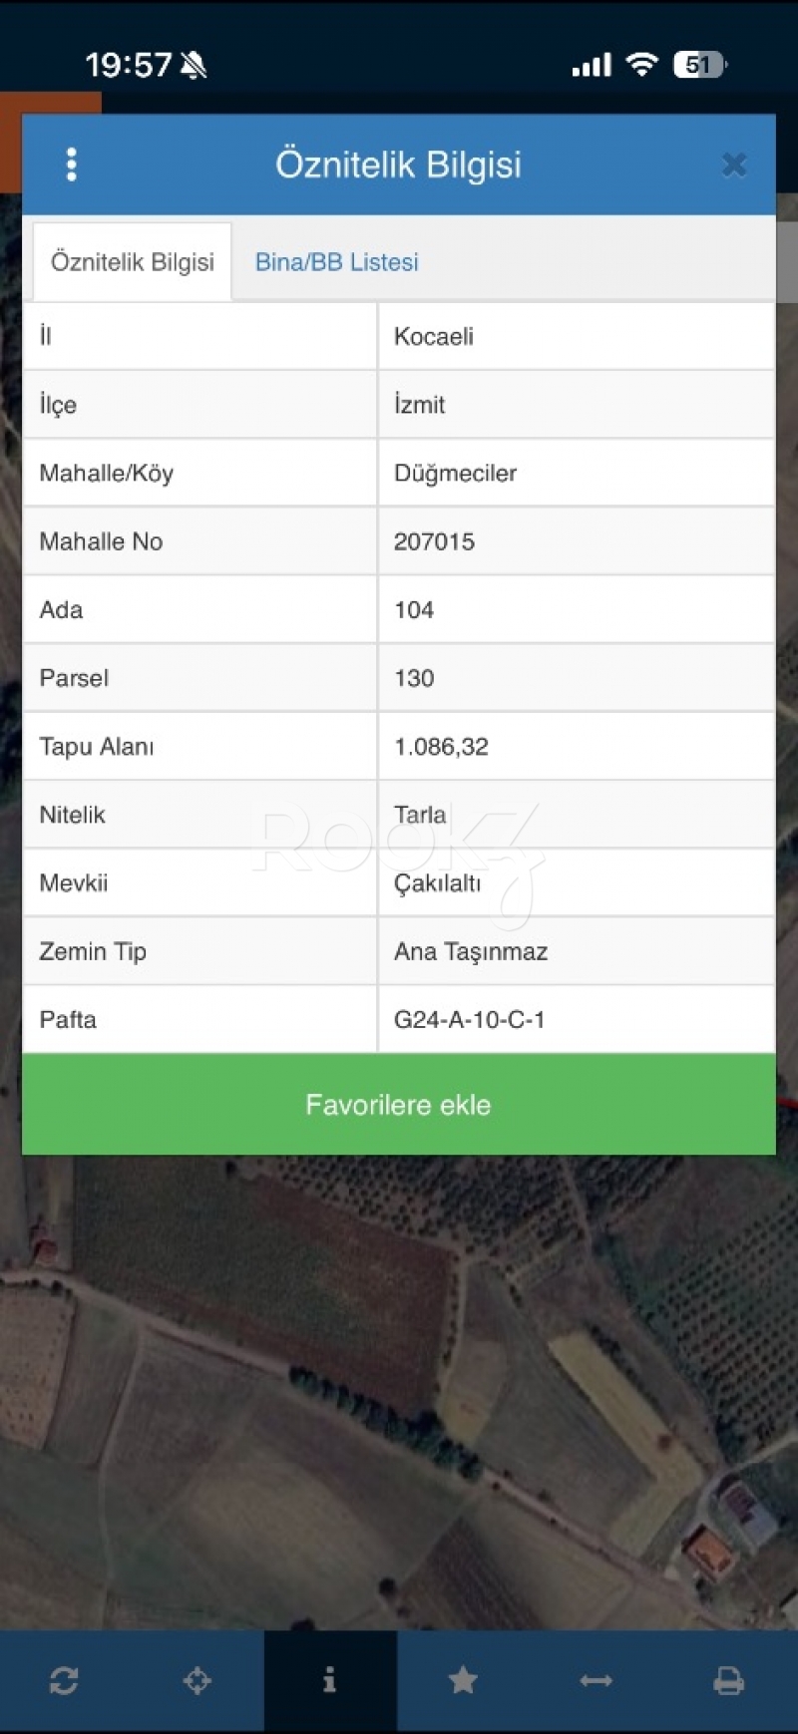This screenshot has height=1734, width=798.
Task: Tap the crosshair locate icon
Action: click(198, 1681)
